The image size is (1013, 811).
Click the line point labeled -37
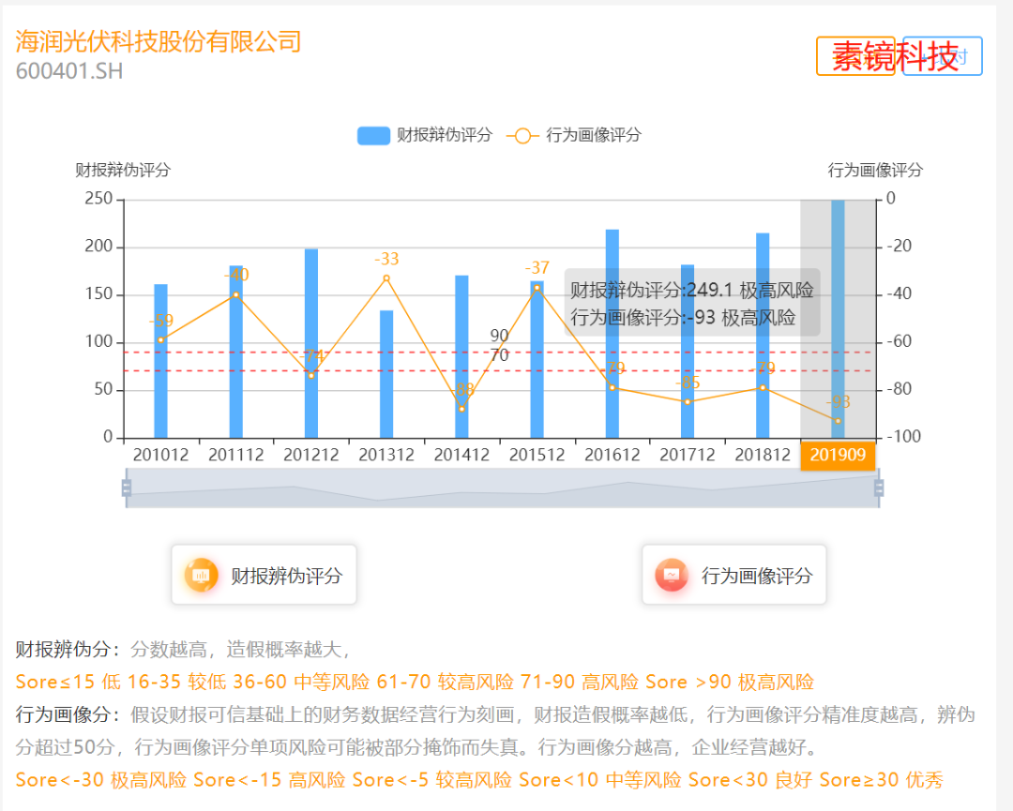537,288
